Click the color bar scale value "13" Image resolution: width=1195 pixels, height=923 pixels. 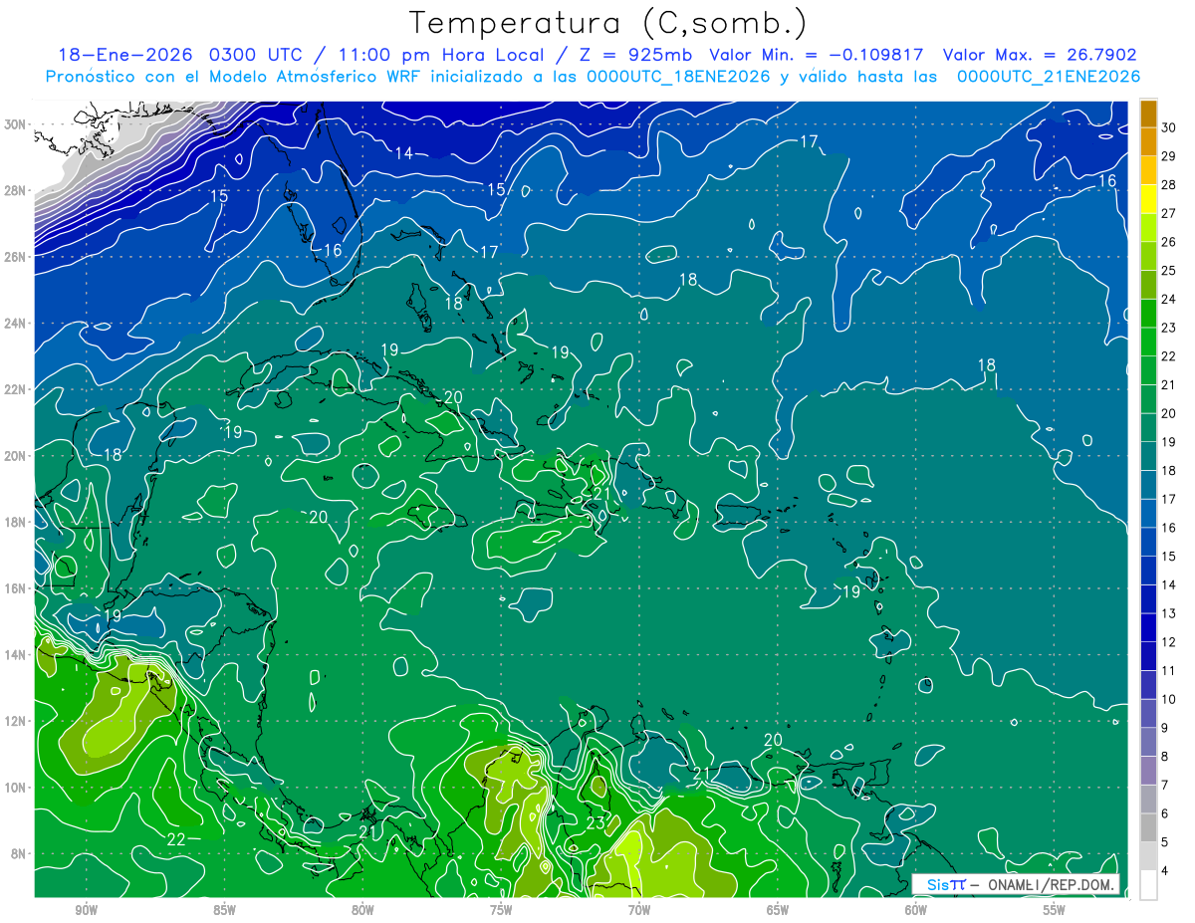1169,613
